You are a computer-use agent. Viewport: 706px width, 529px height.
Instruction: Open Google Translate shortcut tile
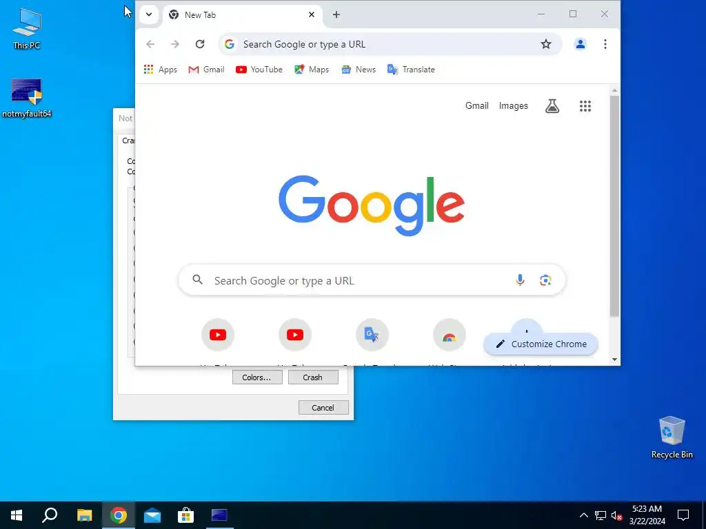372,335
